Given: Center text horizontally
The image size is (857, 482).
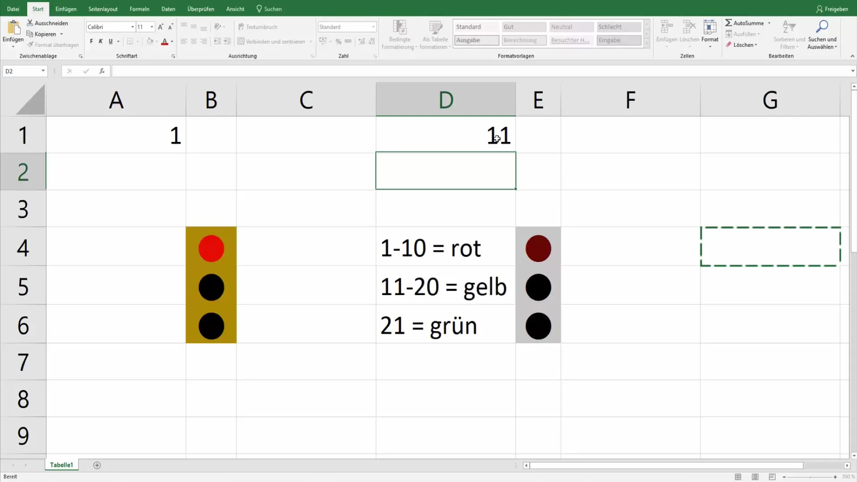Looking at the screenshot, I should coord(194,42).
